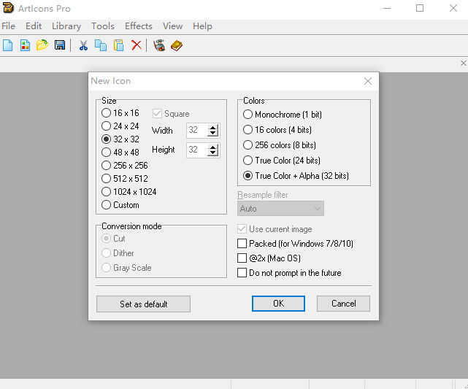
Task: Click the New icon toolbar button
Action: pyautogui.click(x=8, y=45)
